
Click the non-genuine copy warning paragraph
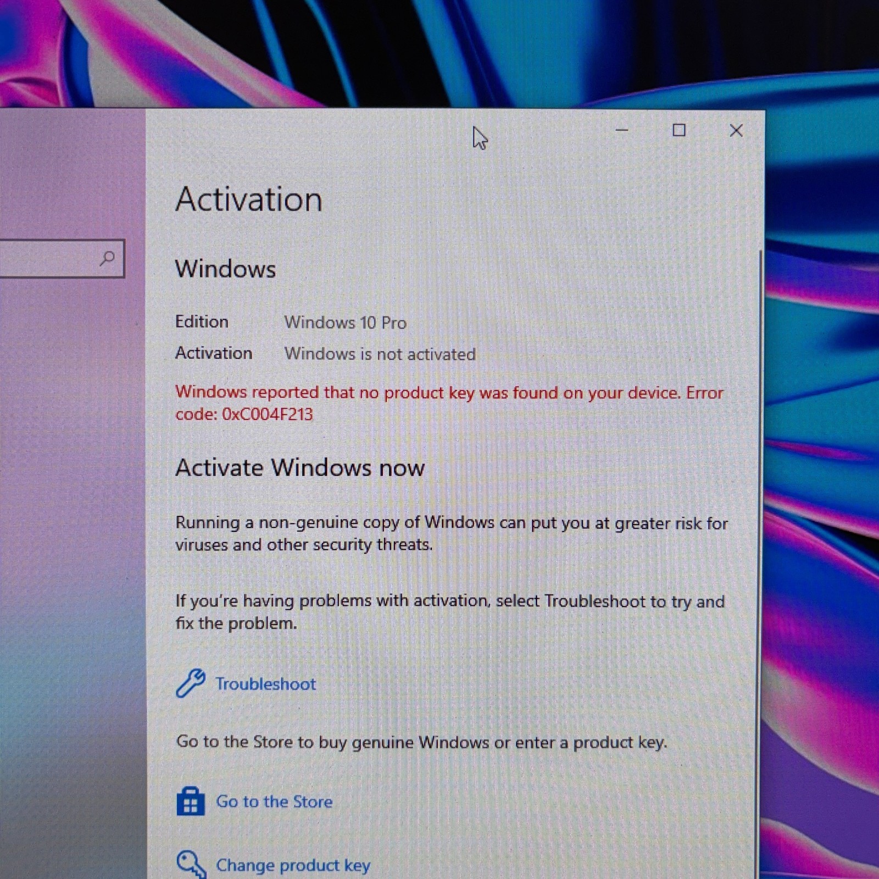(452, 533)
